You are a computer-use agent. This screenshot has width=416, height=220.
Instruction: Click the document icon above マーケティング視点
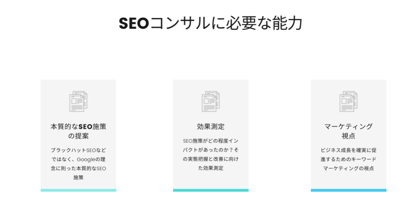click(348, 101)
